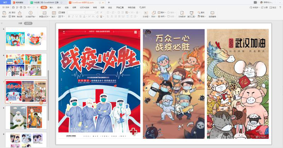Click the ribbon search (查找) box

pyautogui.click(x=143, y=7)
